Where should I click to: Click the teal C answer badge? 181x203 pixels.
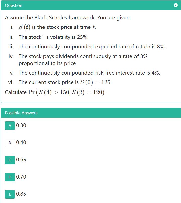click(x=10, y=160)
